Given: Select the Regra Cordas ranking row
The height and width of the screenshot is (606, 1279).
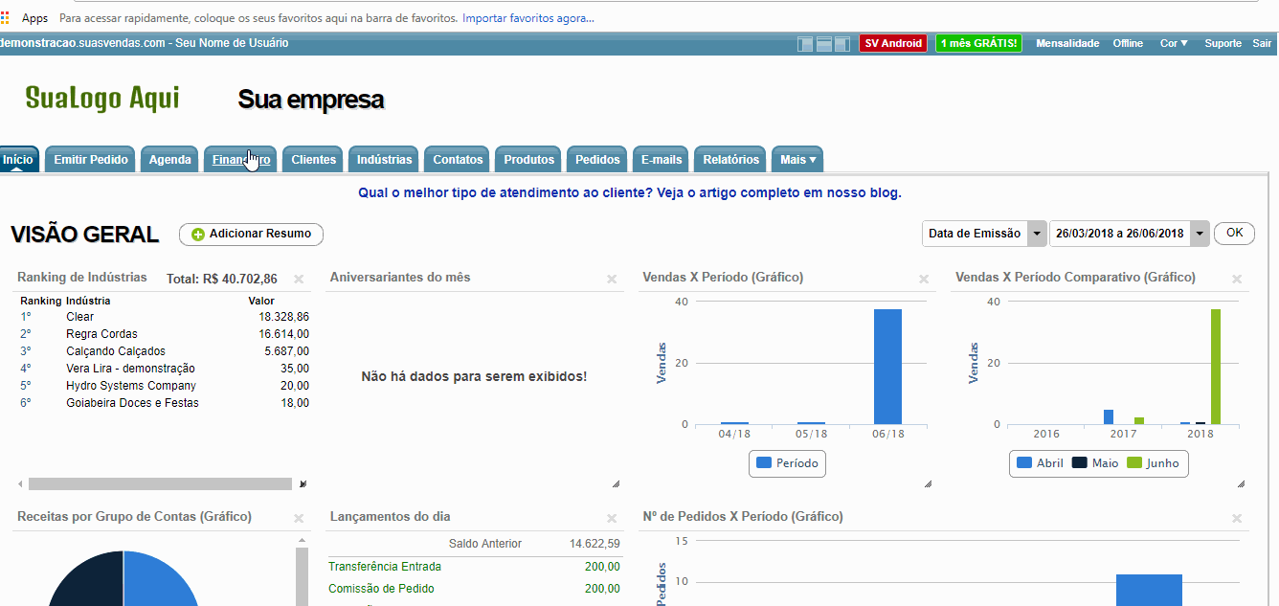Looking at the screenshot, I should coord(164,334).
